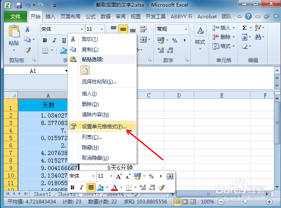
Task: Toggle Bold in the mini toolbar
Action: click(x=72, y=188)
